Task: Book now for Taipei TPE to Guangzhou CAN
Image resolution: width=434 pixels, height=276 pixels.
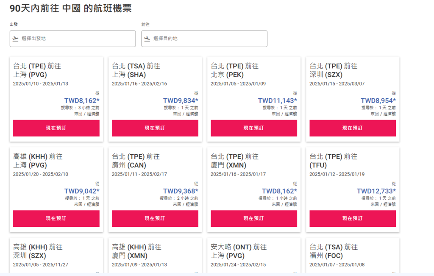Action: point(155,218)
